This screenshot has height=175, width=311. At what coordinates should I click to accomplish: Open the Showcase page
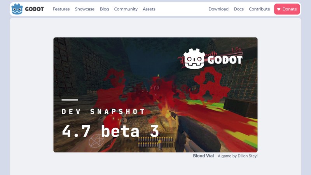click(85, 9)
